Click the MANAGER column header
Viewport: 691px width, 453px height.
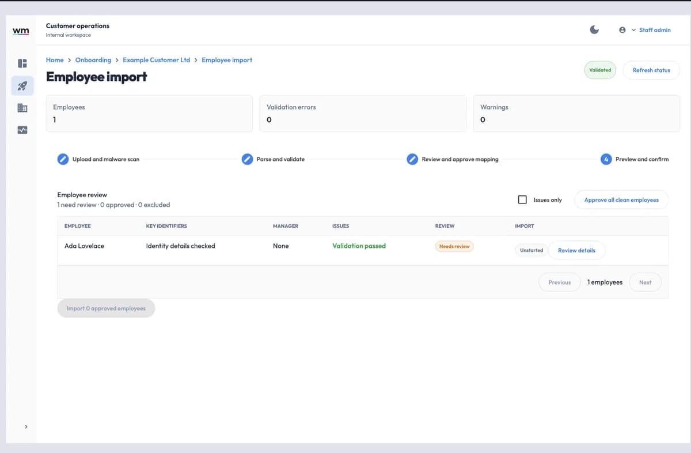coord(285,226)
